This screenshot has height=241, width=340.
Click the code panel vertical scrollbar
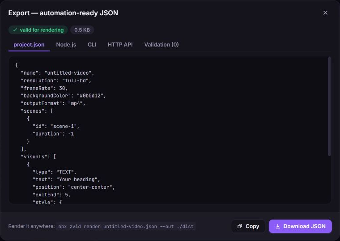(x=329, y=106)
